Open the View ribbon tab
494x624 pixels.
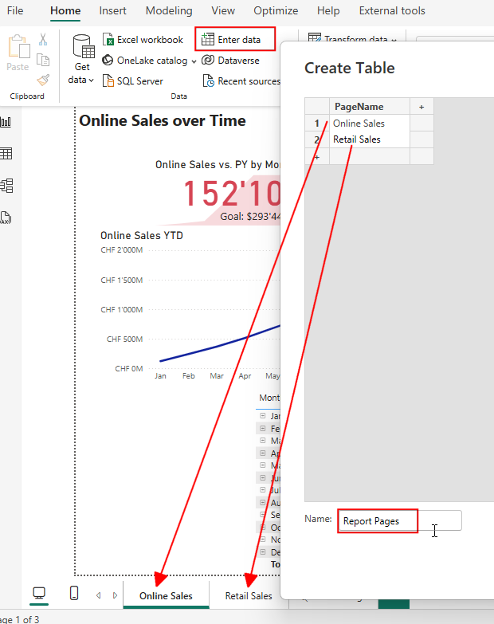223,10
